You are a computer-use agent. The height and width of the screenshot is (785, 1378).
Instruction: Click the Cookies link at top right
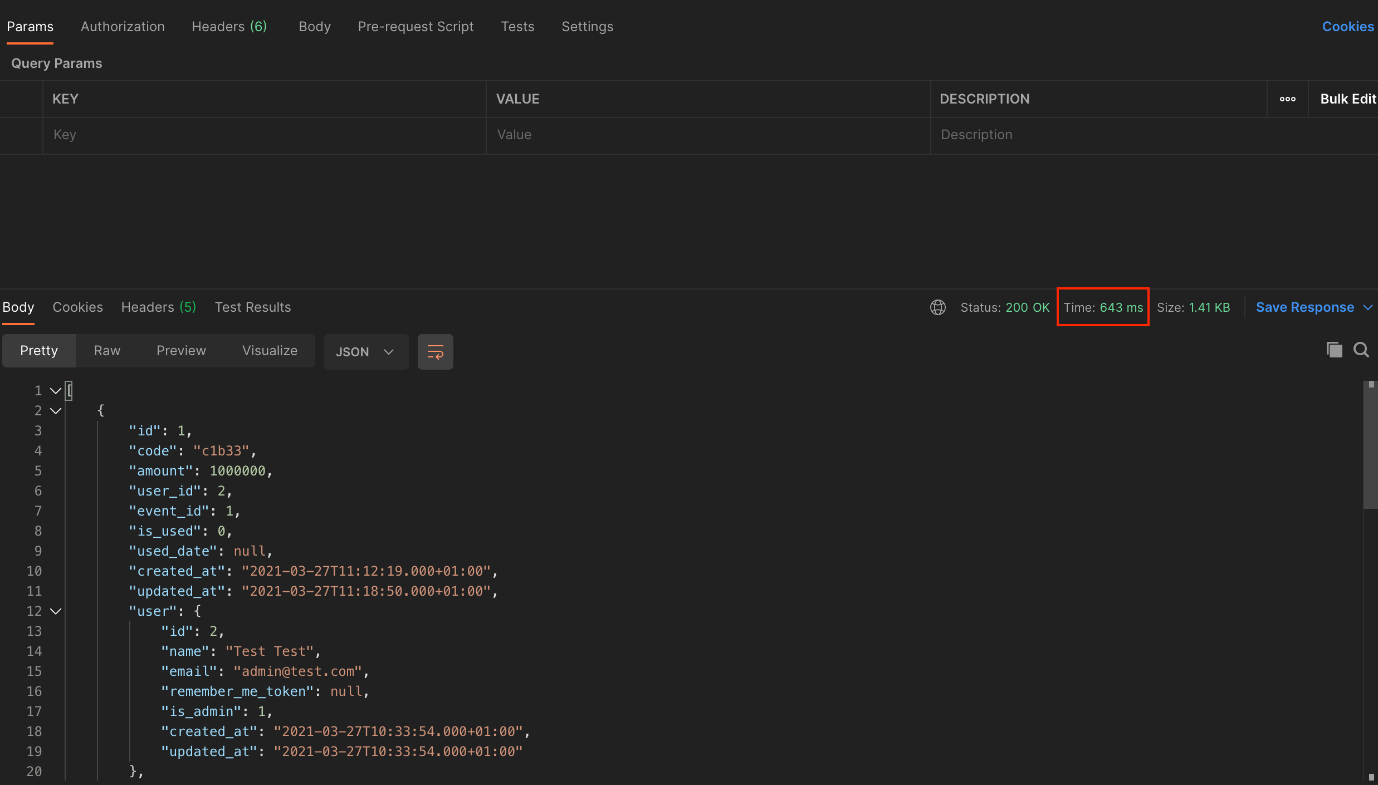[x=1348, y=27]
